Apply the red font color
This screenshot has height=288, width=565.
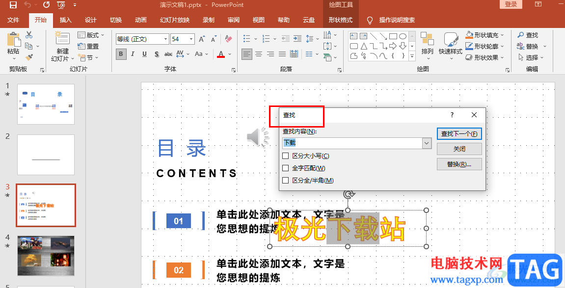[221, 54]
